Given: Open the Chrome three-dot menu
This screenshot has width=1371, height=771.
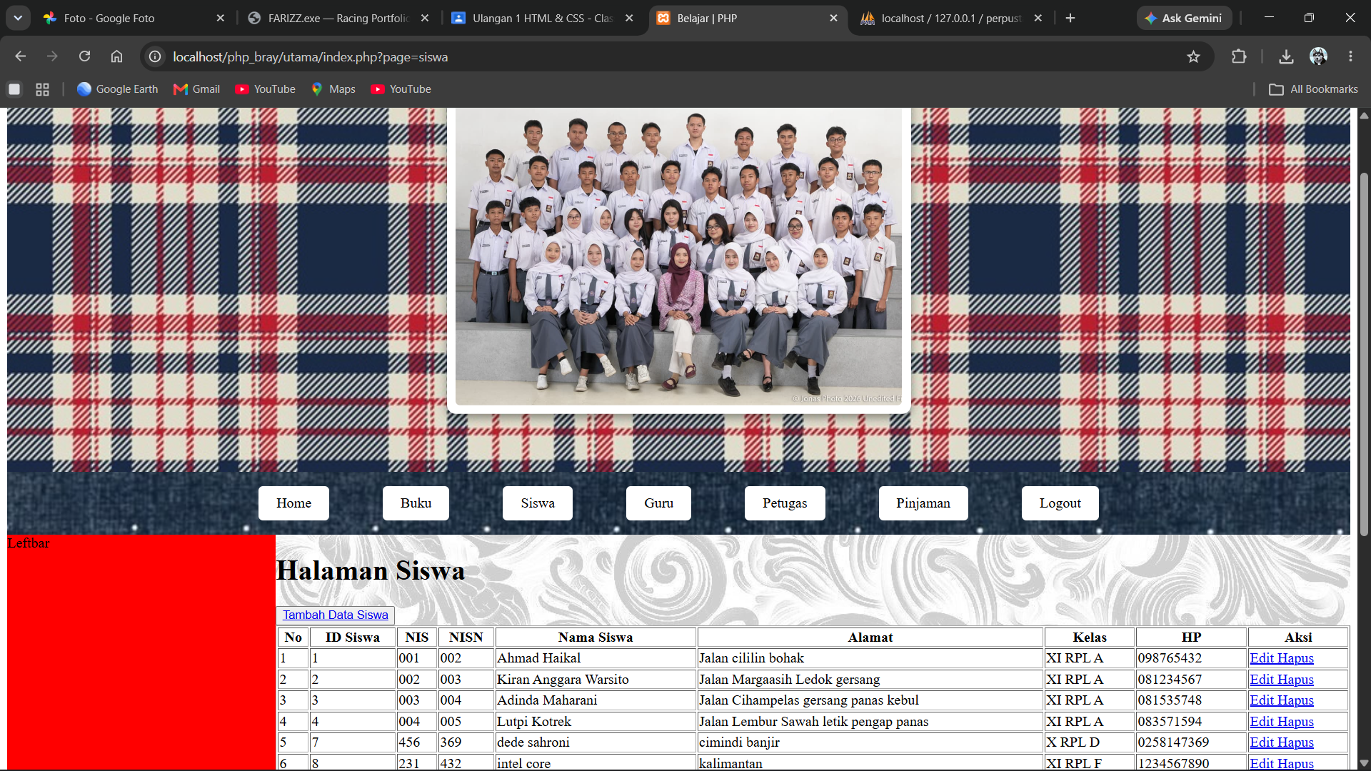Looking at the screenshot, I should (x=1350, y=56).
